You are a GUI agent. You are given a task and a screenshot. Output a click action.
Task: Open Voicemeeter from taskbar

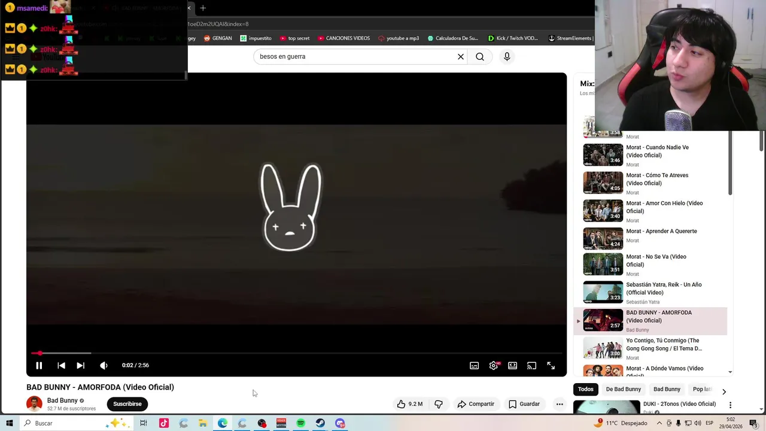click(281, 423)
